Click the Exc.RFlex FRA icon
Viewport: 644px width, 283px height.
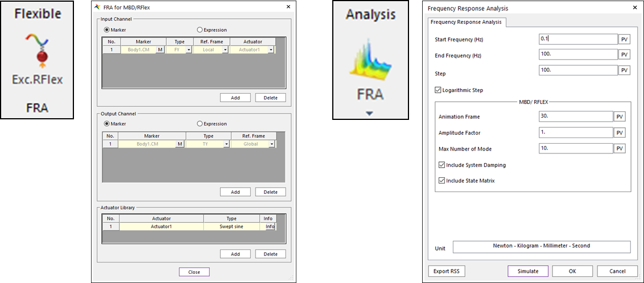[x=38, y=50]
